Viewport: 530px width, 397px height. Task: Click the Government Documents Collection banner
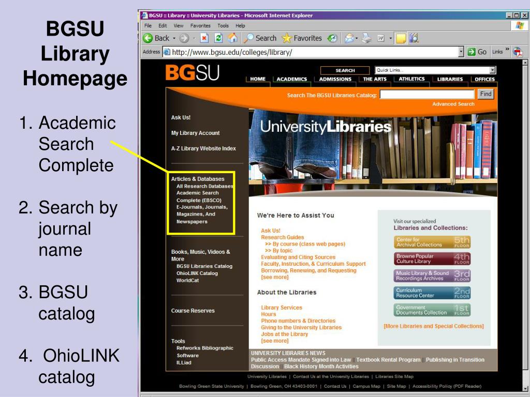pyautogui.click(x=432, y=310)
